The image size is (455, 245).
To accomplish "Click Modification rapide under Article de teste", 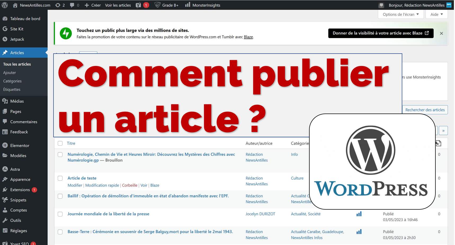I will click(102, 185).
